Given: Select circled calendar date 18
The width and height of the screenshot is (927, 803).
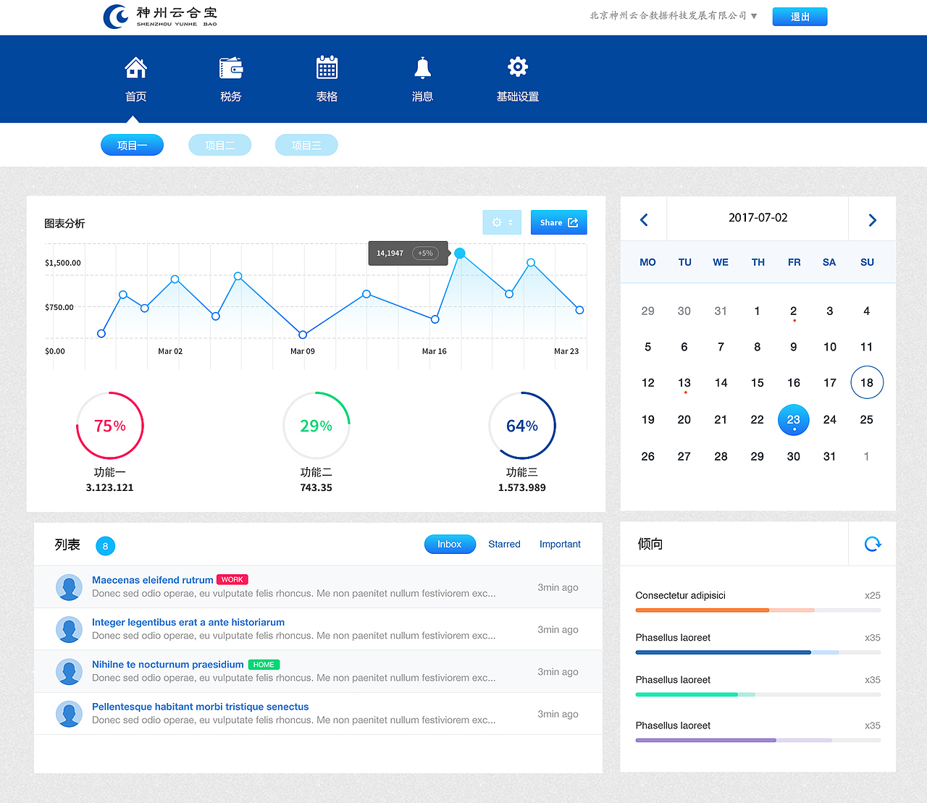Looking at the screenshot, I should coord(867,382).
